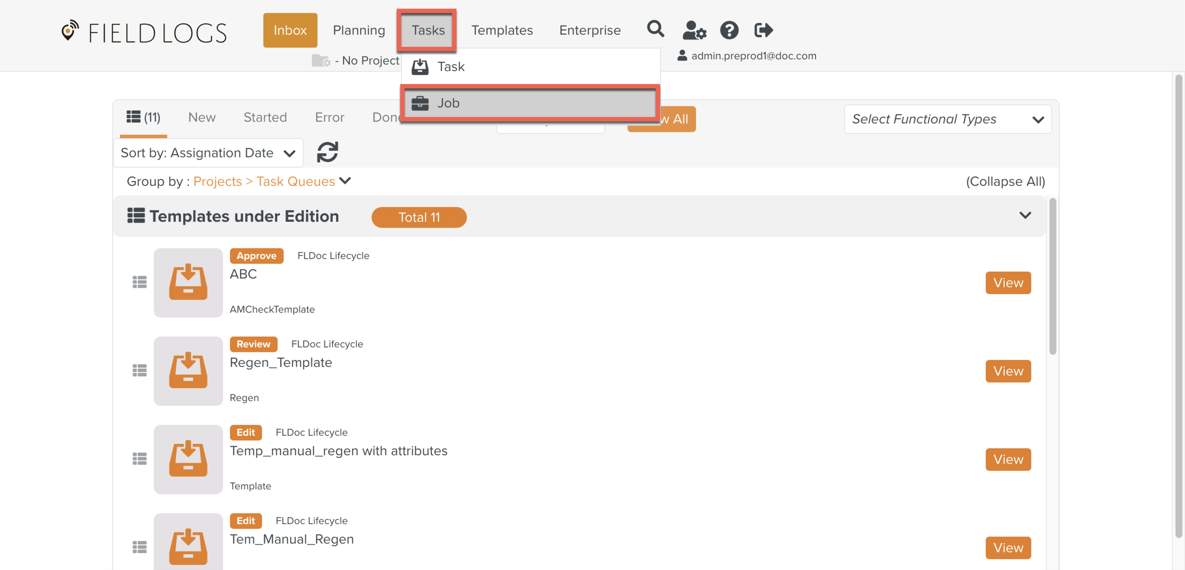Click the ABC task inbox thumbnail
Image resolution: width=1185 pixels, height=570 pixels.
(x=188, y=283)
